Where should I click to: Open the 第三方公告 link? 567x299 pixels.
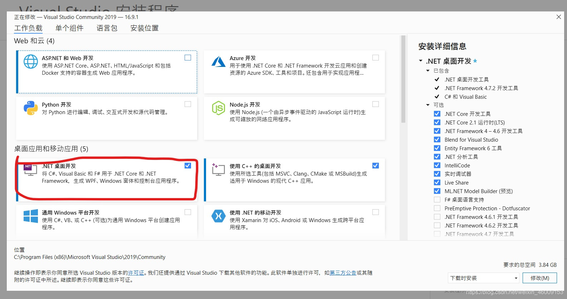(343, 273)
